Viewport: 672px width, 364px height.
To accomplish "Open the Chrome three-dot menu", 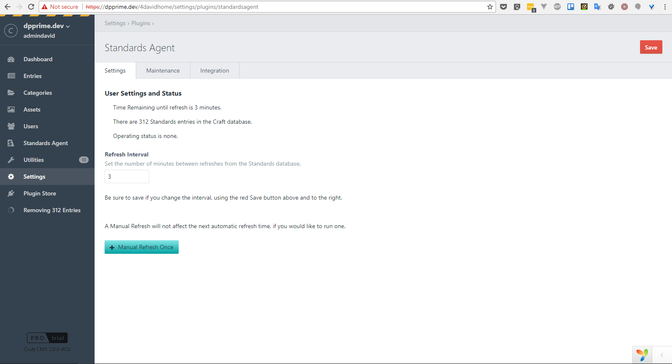I will [x=665, y=7].
